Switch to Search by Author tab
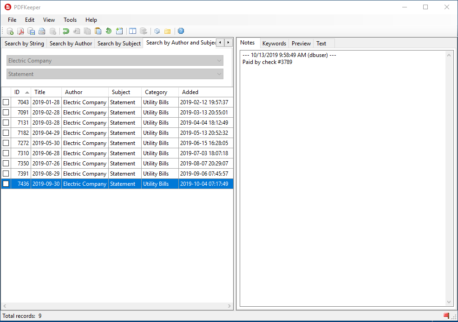Image resolution: width=458 pixels, height=322 pixels. pos(71,44)
